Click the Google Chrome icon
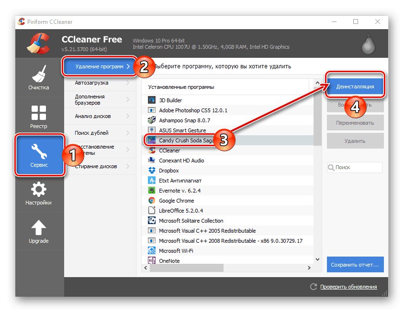The height and width of the screenshot is (312, 404). pos(151,200)
